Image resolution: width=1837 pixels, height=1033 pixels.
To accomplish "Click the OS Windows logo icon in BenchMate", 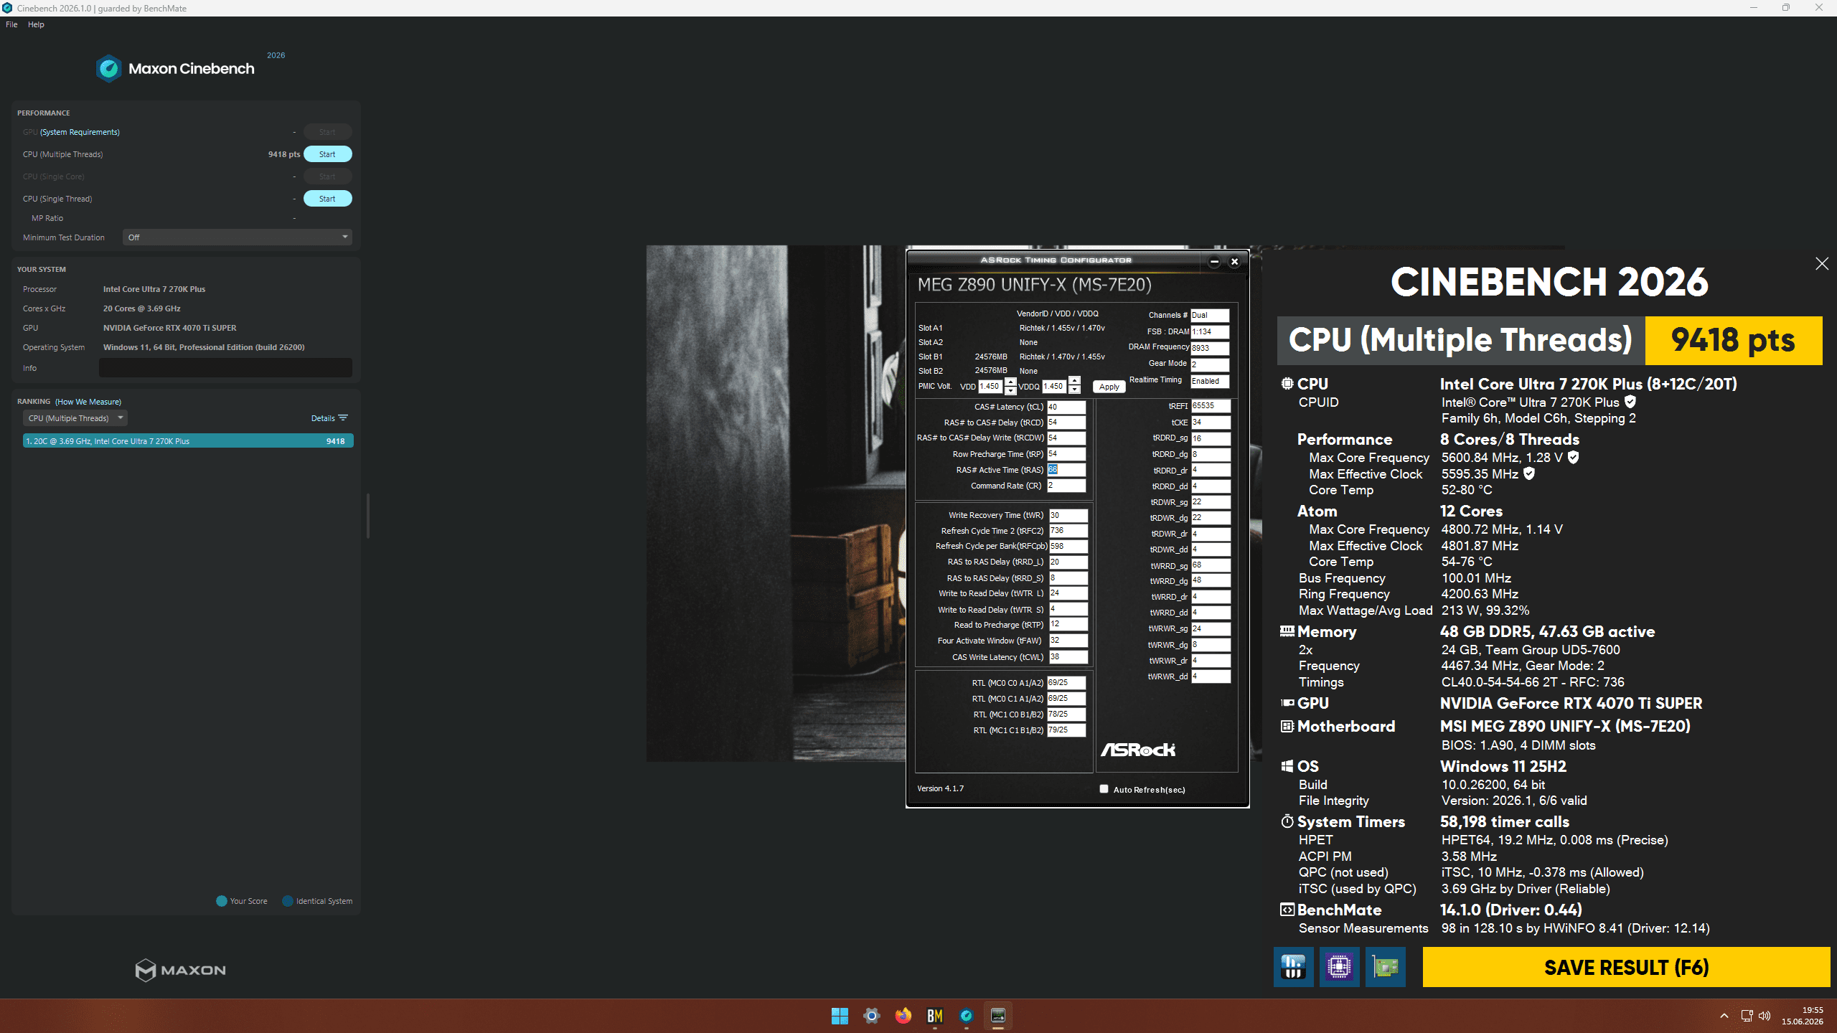I will [x=1287, y=766].
